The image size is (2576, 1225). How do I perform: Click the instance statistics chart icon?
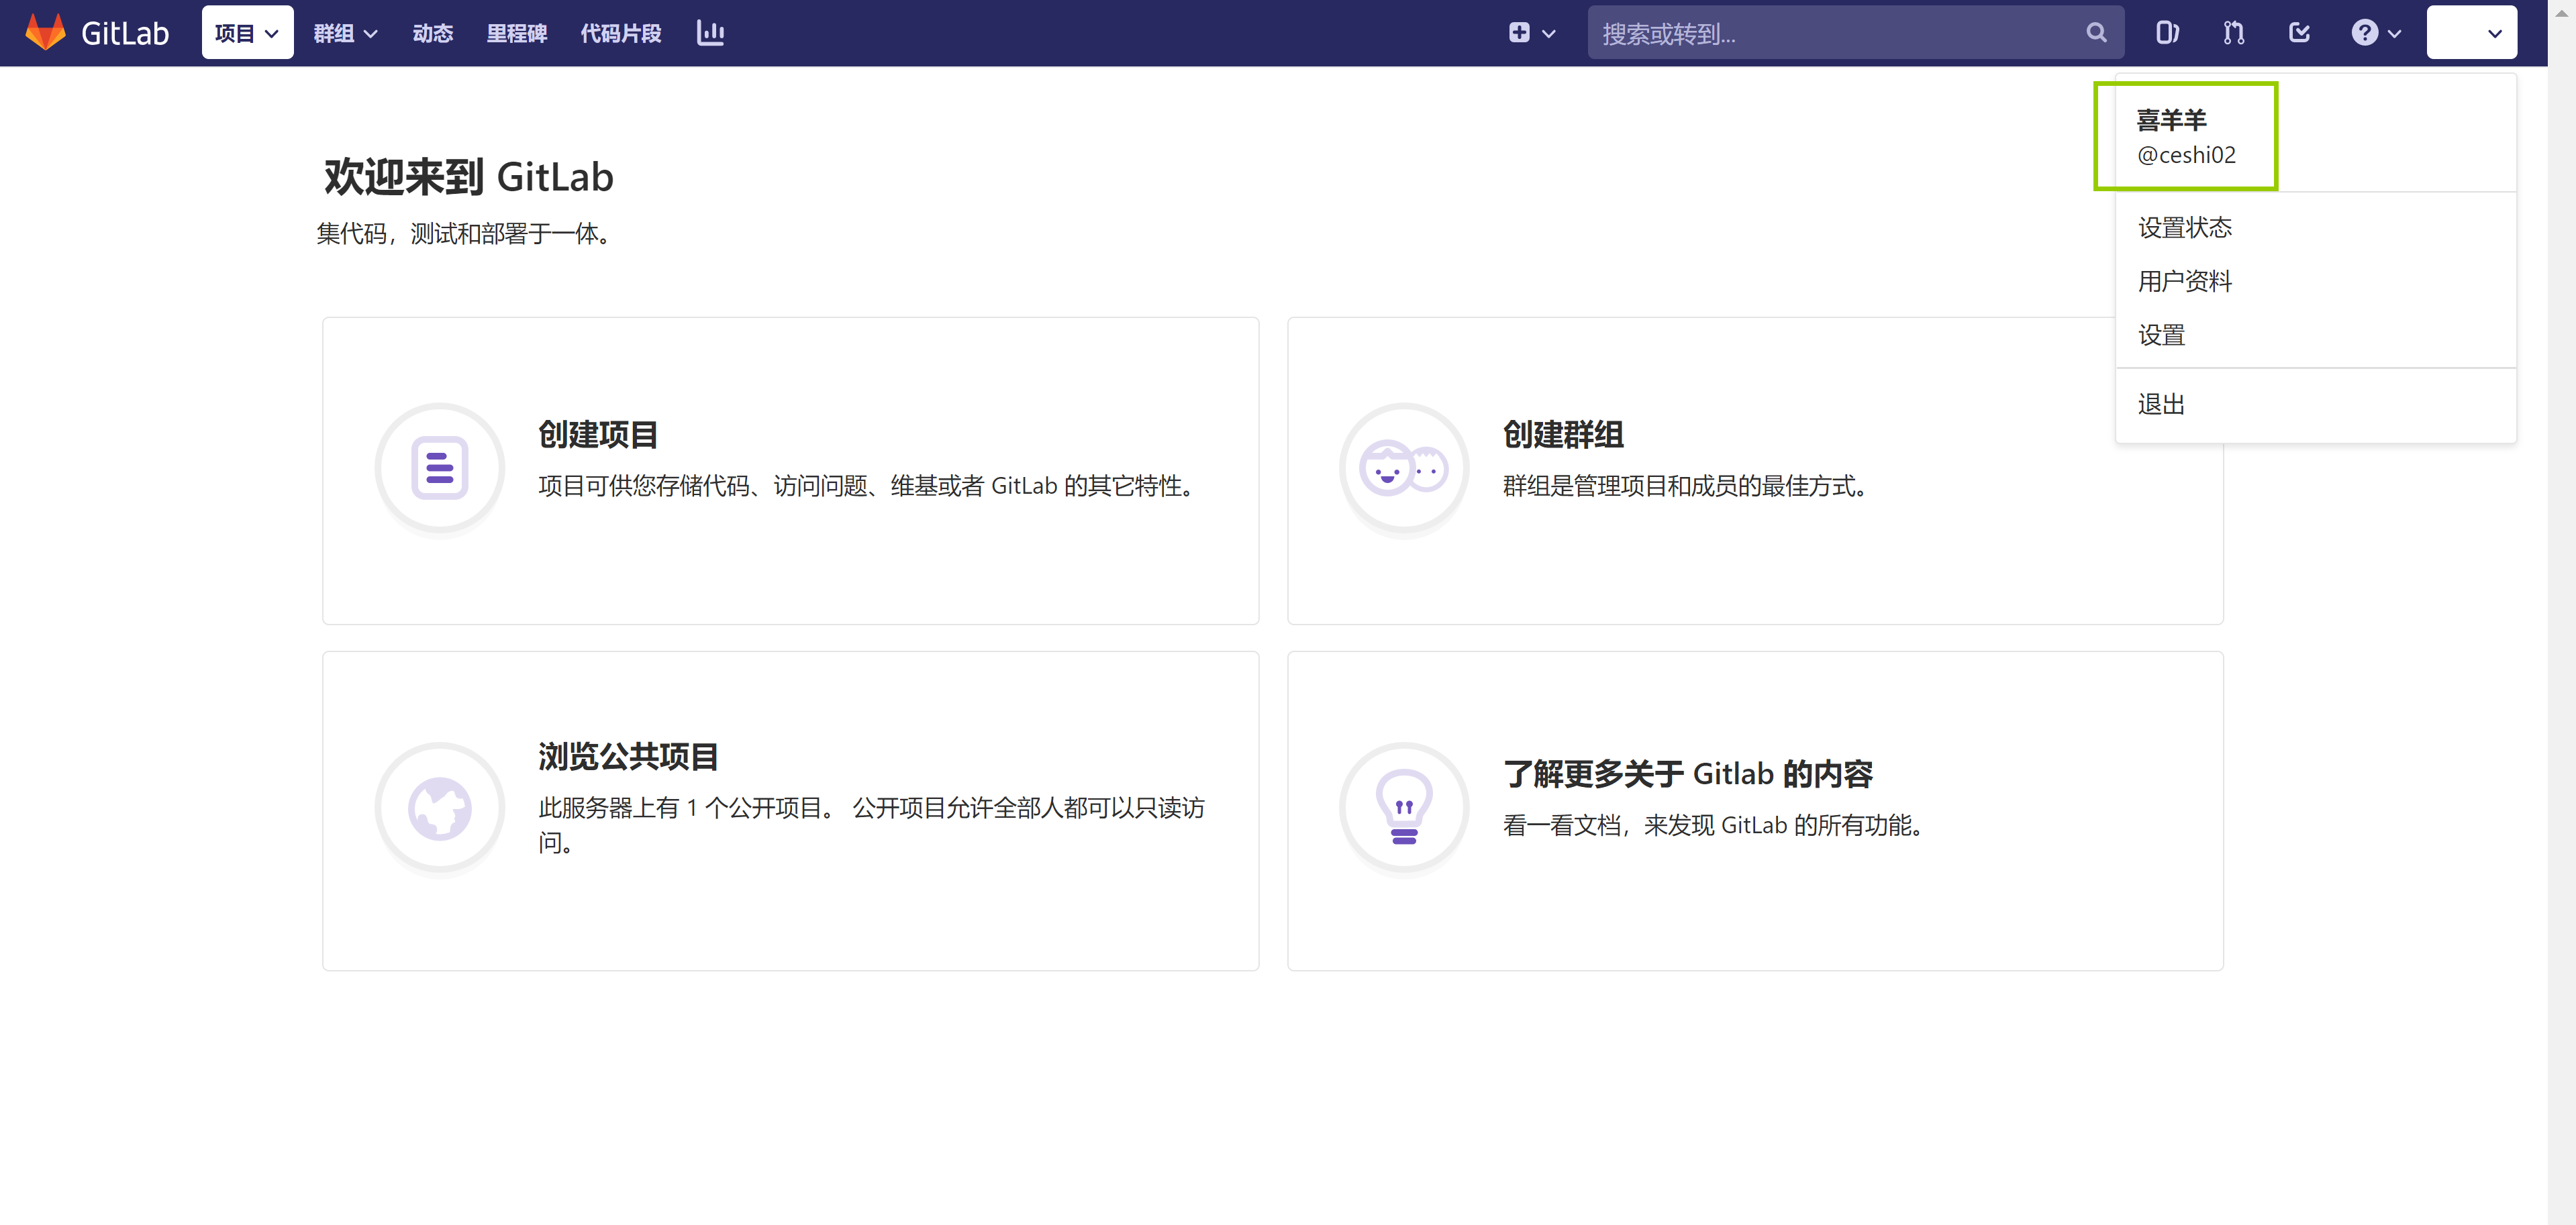pyautogui.click(x=710, y=33)
